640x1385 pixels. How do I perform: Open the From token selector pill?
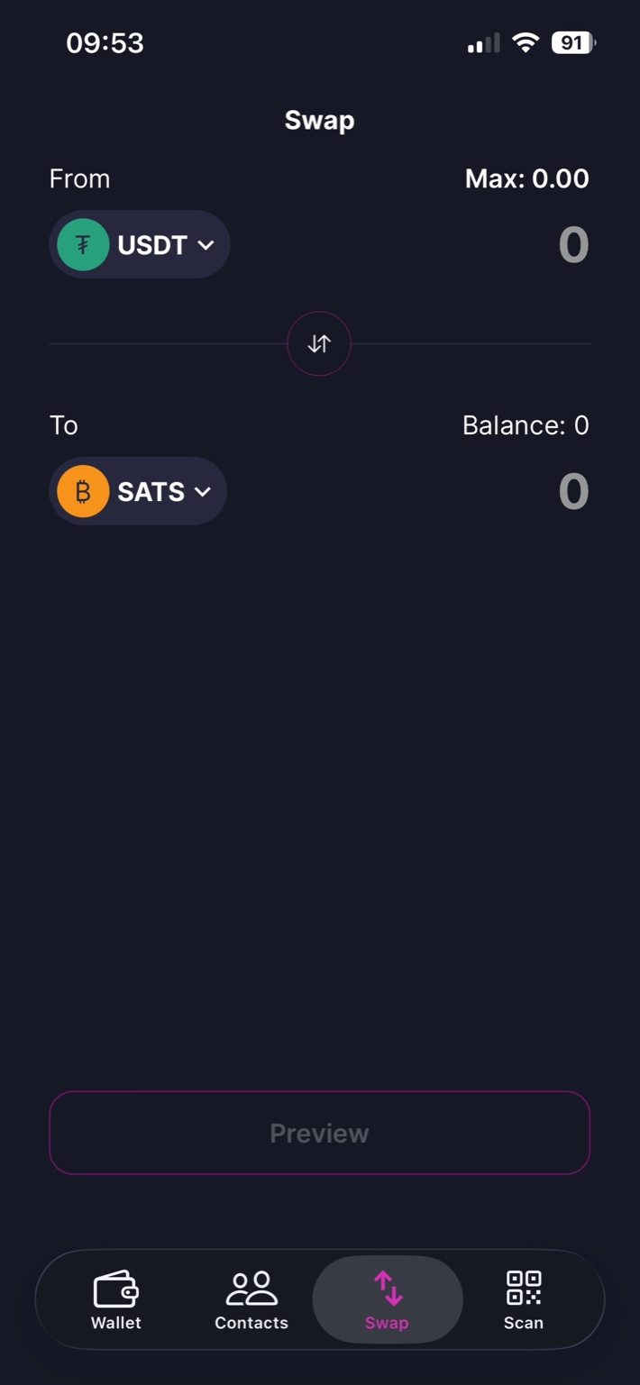140,244
